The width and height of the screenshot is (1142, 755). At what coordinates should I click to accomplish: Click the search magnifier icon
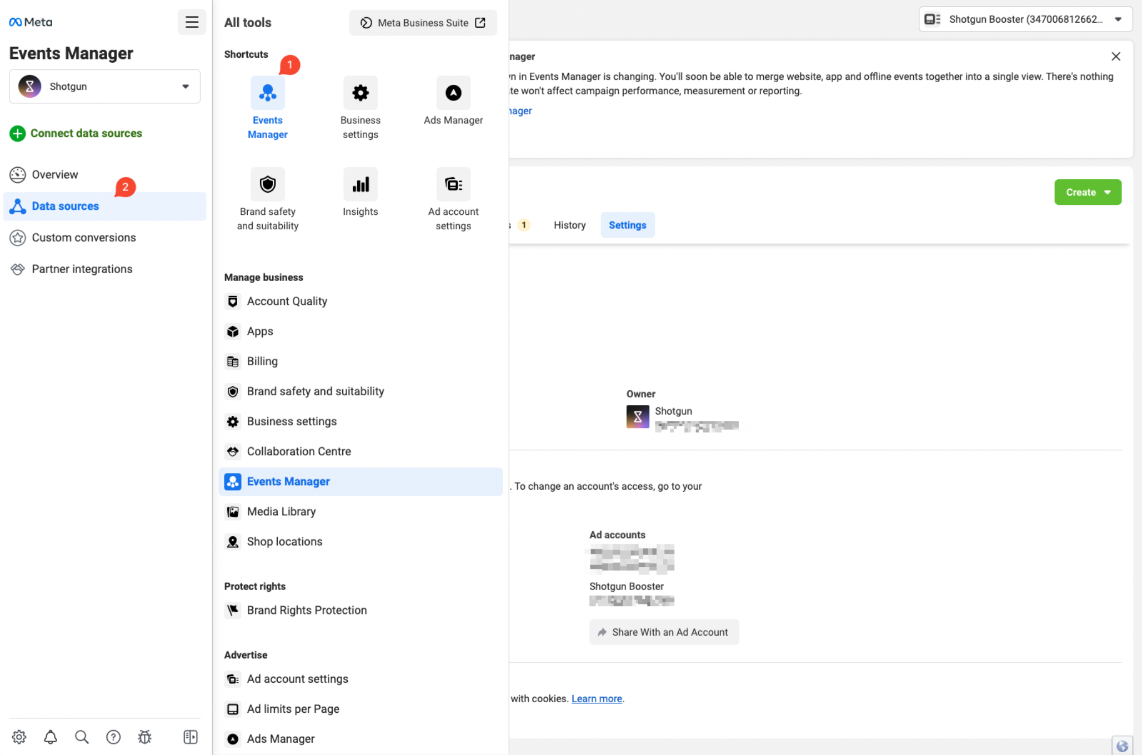point(82,737)
